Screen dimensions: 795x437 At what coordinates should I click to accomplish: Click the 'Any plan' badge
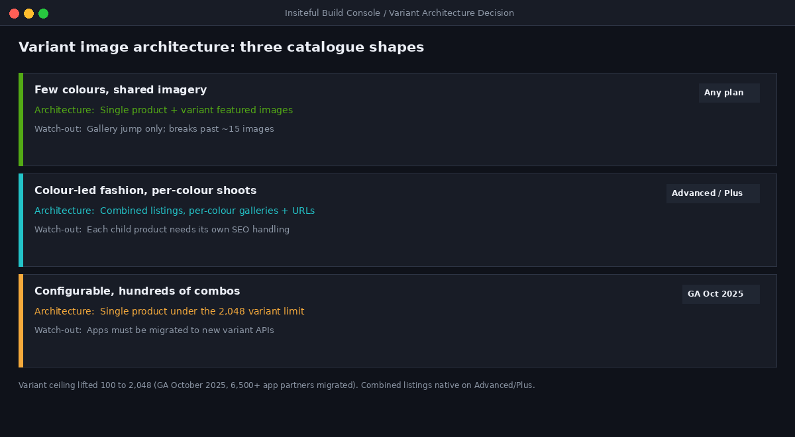click(x=729, y=93)
